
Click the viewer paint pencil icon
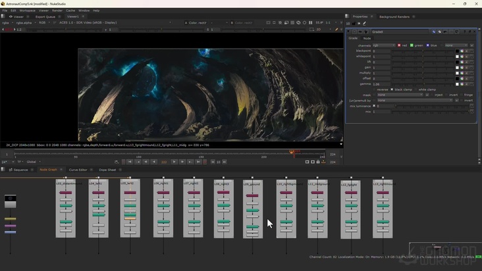coord(336,30)
